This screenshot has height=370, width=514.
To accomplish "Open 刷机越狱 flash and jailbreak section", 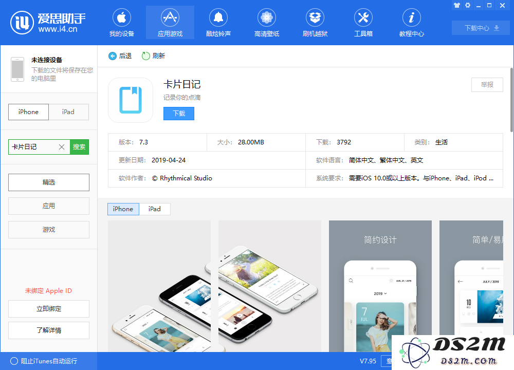I will click(x=315, y=22).
